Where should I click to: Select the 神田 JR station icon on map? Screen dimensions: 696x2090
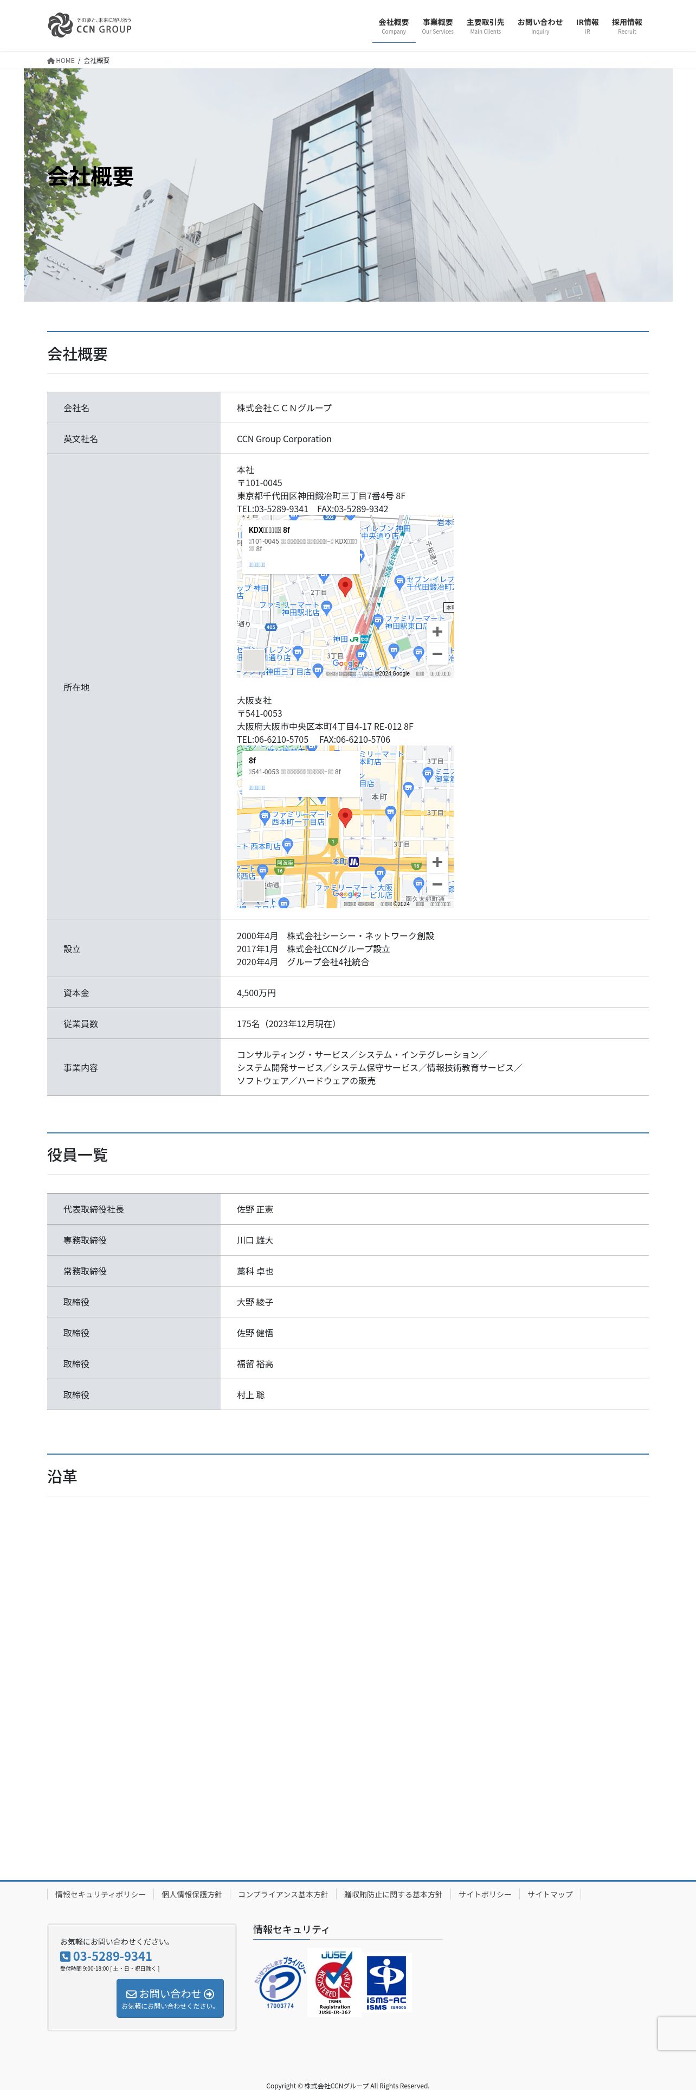coord(354,639)
